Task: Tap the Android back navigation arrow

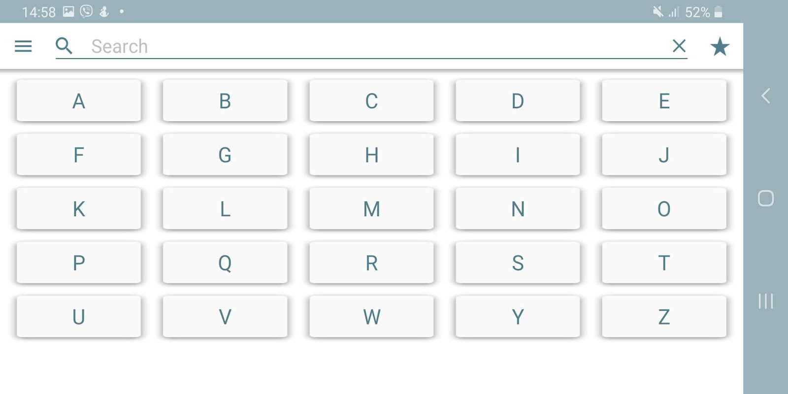Action: (765, 96)
